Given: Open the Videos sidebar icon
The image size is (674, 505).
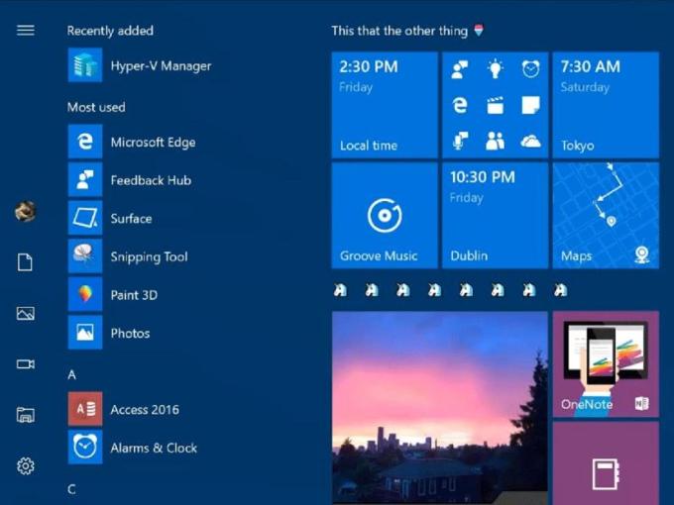Looking at the screenshot, I should point(26,364).
